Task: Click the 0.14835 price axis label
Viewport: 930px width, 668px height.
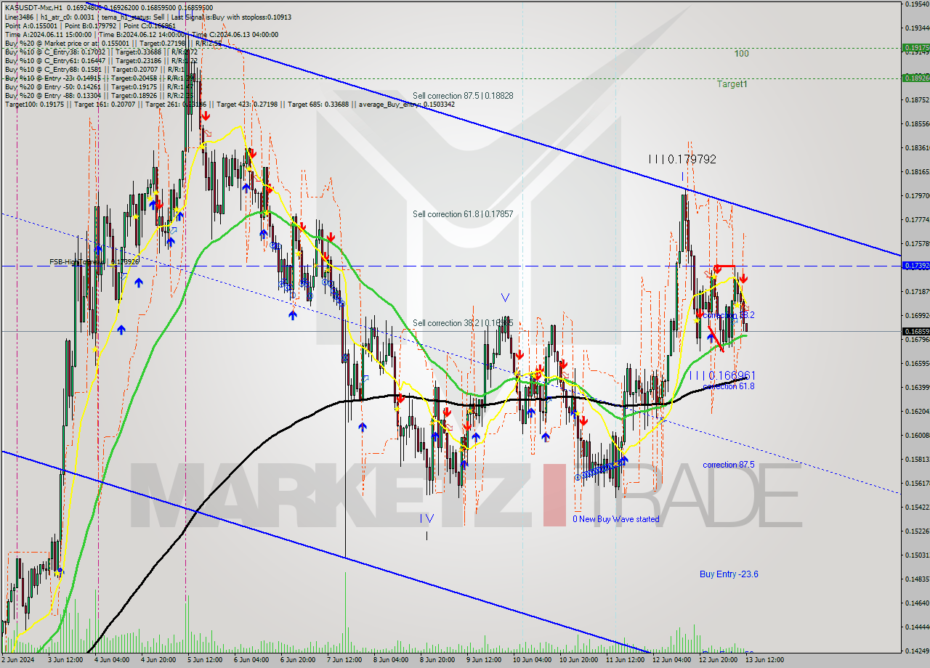Action: tap(917, 579)
